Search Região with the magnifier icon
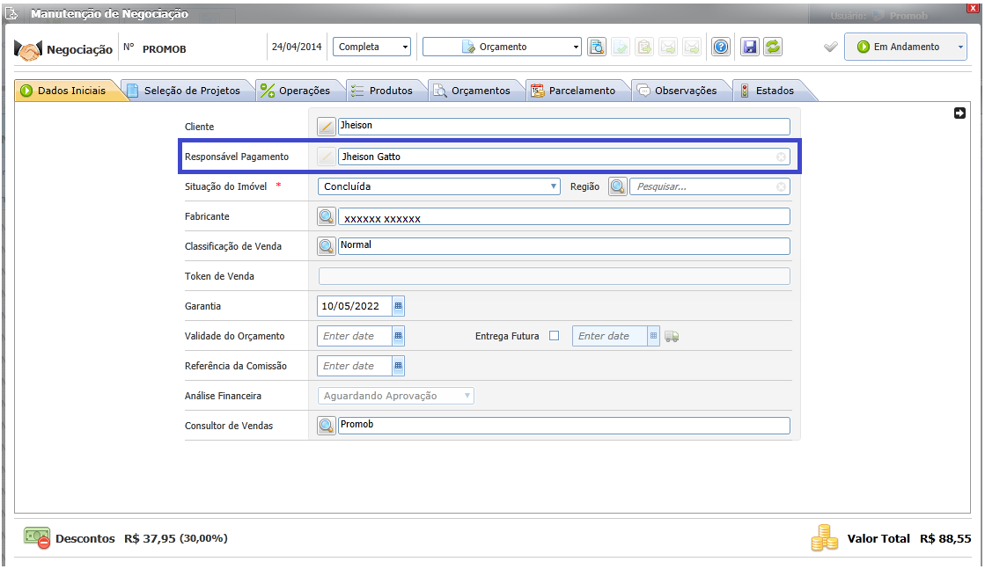This screenshot has width=985, height=569. click(x=618, y=186)
